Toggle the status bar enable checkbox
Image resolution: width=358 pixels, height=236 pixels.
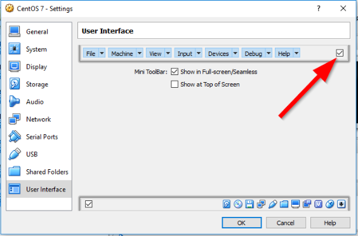click(89, 204)
